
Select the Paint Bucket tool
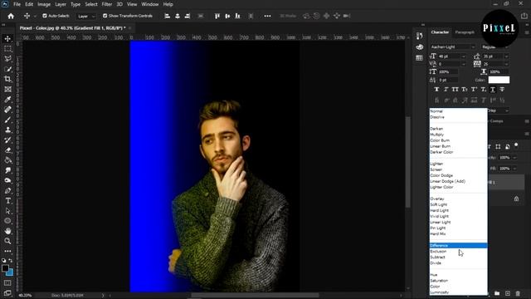(x=7, y=160)
